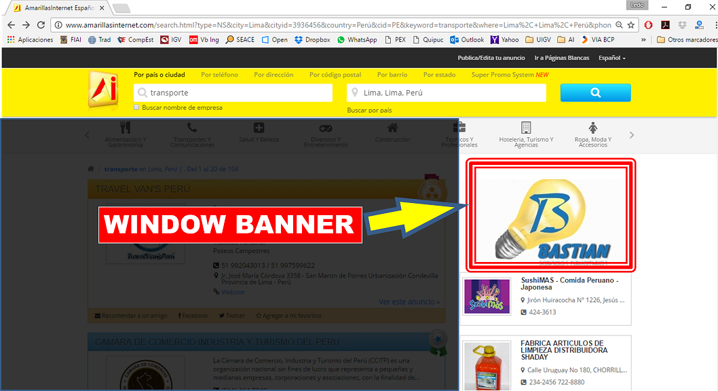This screenshot has width=718, height=391.
Task: Select the Construcción category icon
Action: click(x=392, y=132)
